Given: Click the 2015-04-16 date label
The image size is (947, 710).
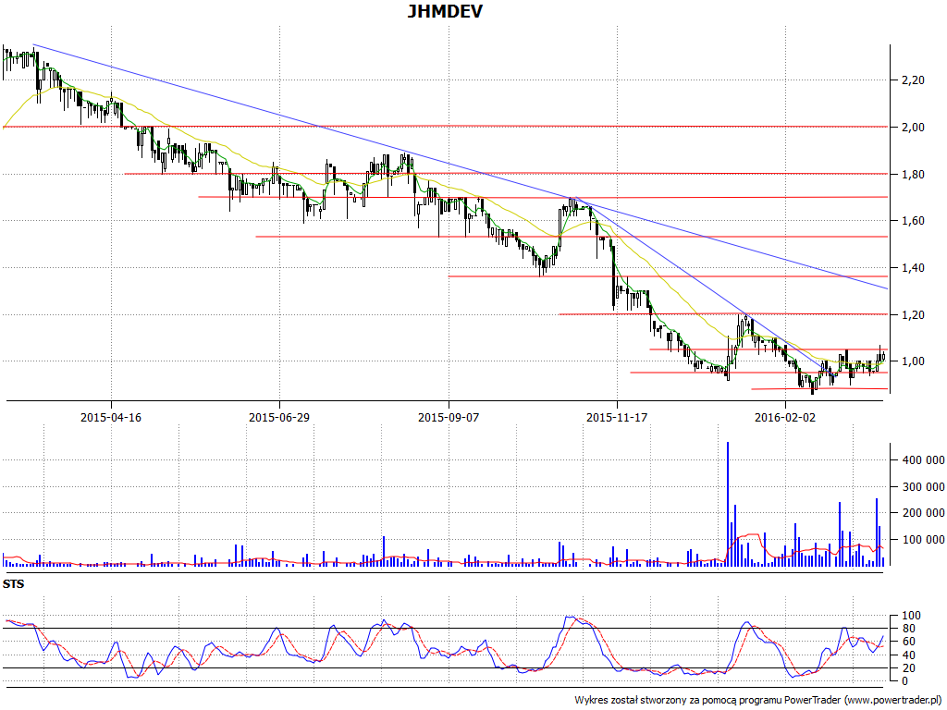Looking at the screenshot, I should click(x=111, y=417).
